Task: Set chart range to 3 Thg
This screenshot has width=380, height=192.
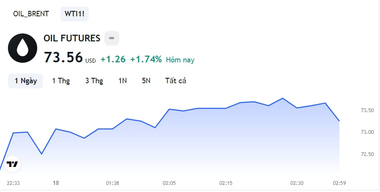Action: [x=94, y=81]
